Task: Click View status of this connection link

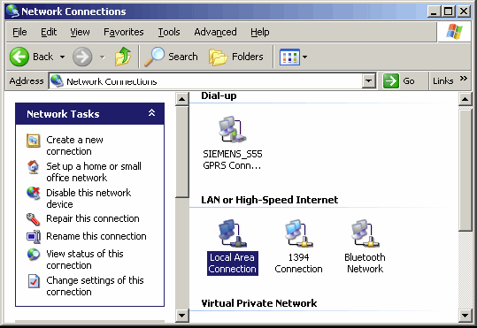Action: pos(85,260)
